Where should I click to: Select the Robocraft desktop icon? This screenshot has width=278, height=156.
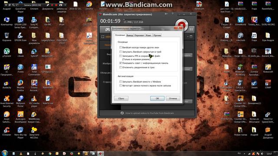click(268, 68)
